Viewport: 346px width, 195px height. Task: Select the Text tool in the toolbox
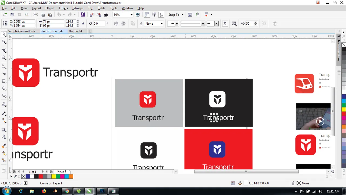(x=4, y=105)
